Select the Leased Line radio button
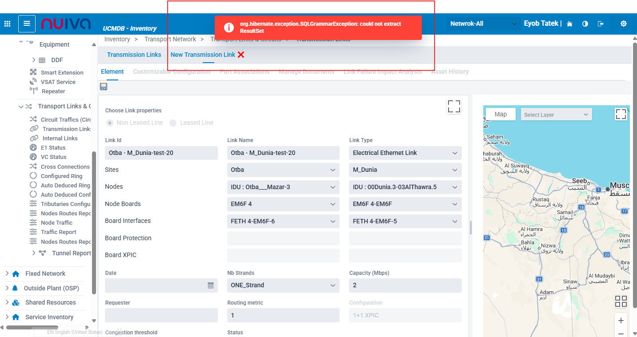 (173, 123)
